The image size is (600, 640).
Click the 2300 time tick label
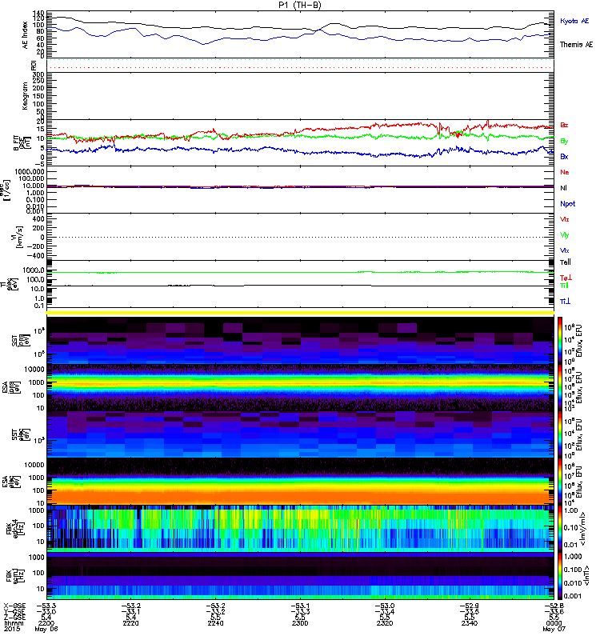(x=300, y=623)
